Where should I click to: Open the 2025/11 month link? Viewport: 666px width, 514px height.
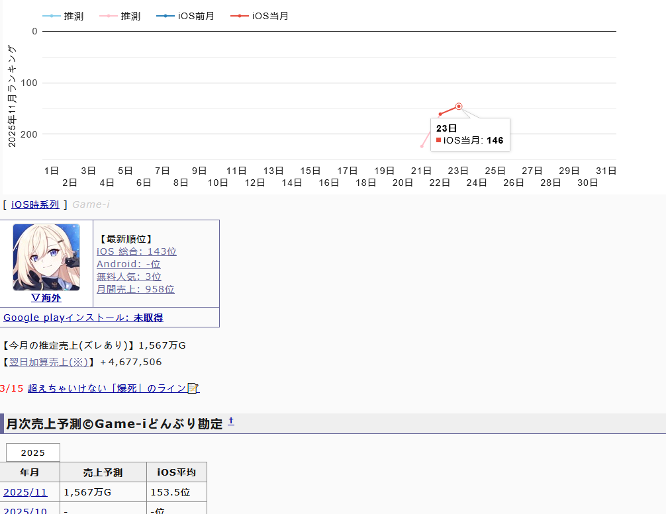click(x=25, y=492)
